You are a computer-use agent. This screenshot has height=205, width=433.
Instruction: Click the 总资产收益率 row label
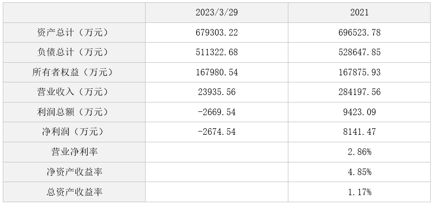pos(74,192)
